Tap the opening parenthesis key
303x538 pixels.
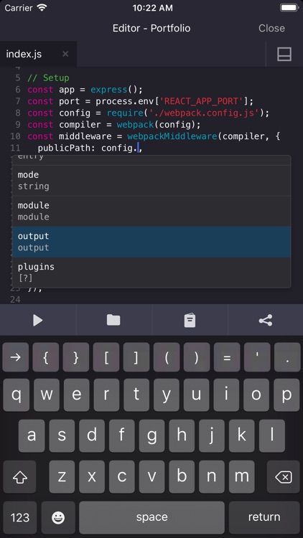click(x=167, y=357)
